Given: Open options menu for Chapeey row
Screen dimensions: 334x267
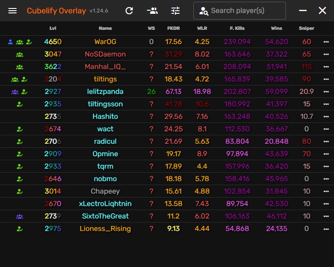Looking at the screenshot, I should tap(326, 191).
